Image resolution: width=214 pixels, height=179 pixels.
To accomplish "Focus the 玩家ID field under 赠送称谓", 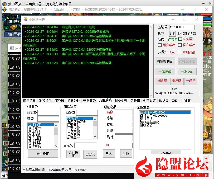I will [x=87, y=113].
